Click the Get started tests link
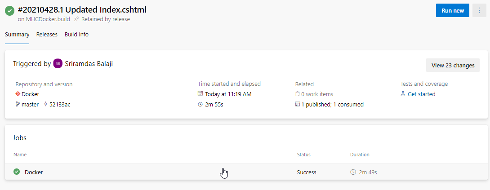Image resolution: width=490 pixels, height=190 pixels. [422, 94]
